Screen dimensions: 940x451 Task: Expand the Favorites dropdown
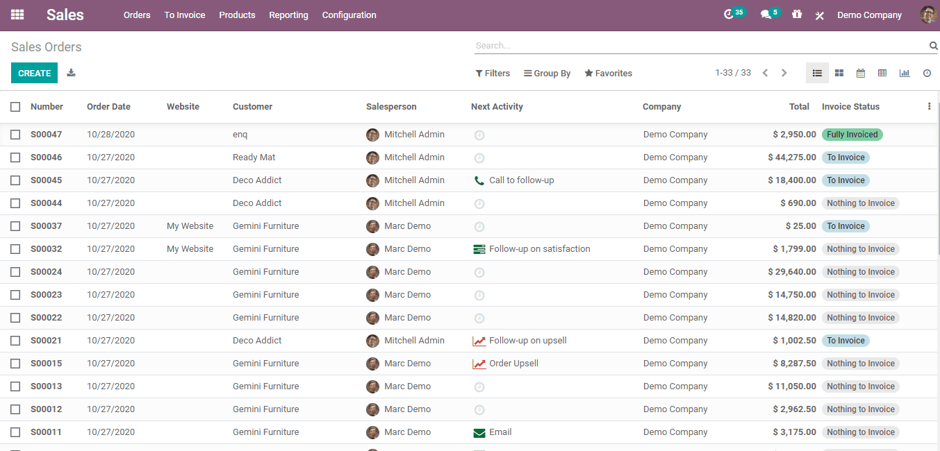pos(609,73)
